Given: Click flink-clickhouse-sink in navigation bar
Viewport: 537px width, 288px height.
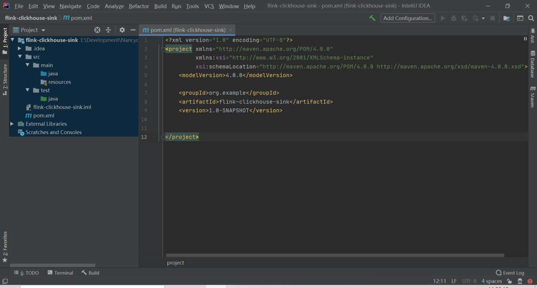Looking at the screenshot, I should 31,18.
